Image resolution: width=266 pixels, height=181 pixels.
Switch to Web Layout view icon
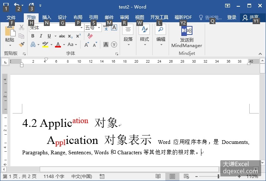186,177
